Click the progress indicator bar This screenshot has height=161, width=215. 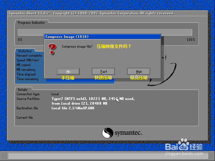click(x=105, y=32)
